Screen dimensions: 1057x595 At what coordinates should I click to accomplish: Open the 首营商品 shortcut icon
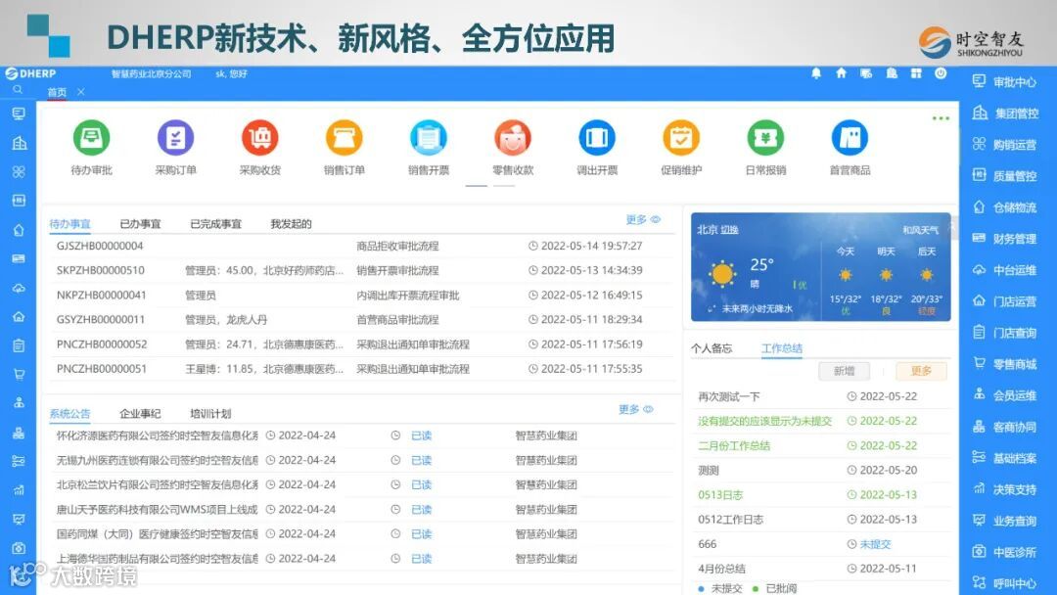(x=850, y=137)
